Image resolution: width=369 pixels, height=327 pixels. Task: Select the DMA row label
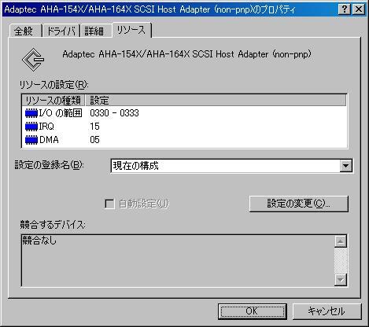[x=49, y=140]
